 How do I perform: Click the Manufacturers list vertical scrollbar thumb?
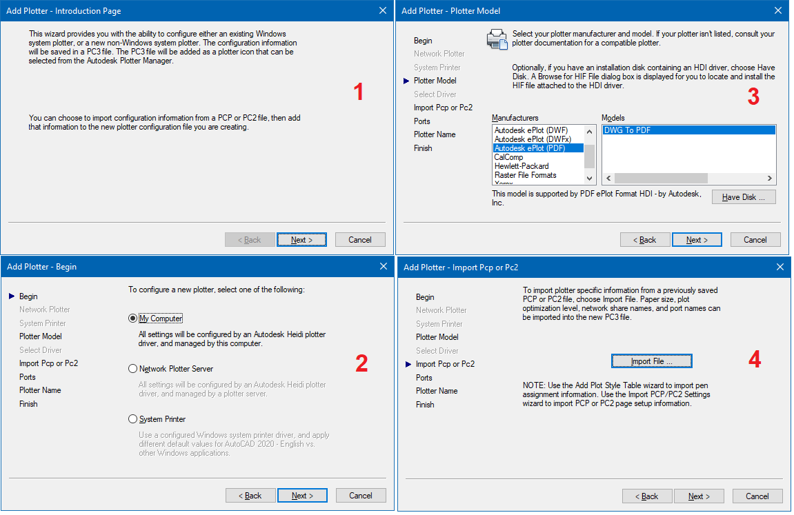(589, 156)
